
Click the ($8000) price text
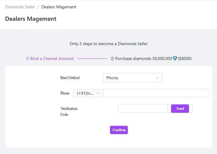pos(185,59)
